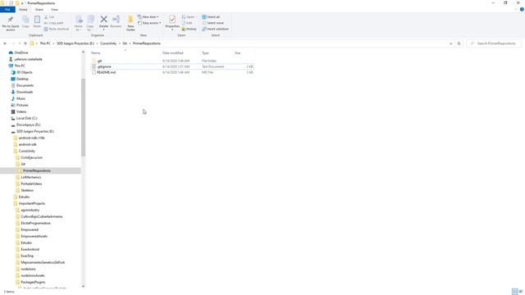Image resolution: width=525 pixels, height=295 pixels.
Task: Click Invert selection in ribbon
Action: pyautogui.click(x=215, y=29)
